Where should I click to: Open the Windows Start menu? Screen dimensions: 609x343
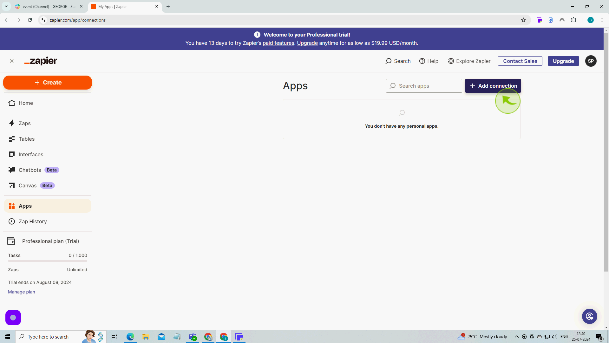point(8,337)
